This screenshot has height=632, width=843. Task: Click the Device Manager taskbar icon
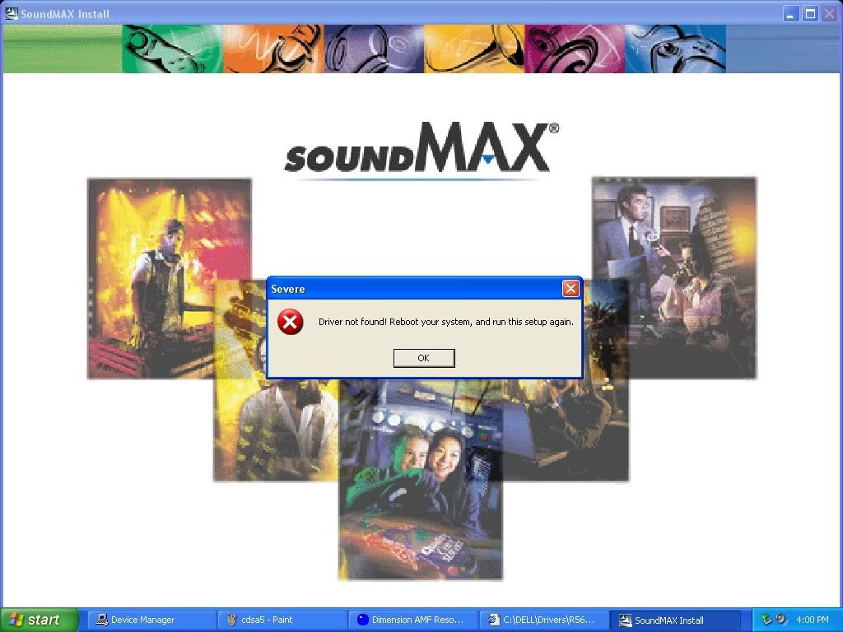[101, 620]
